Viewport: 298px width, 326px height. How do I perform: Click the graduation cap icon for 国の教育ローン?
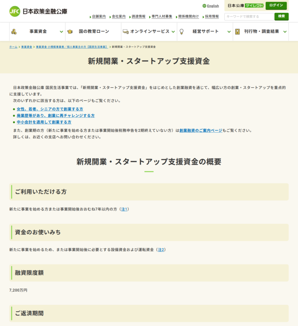pyautogui.click(x=70, y=32)
